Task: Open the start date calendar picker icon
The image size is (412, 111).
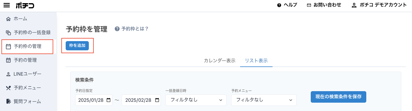Action: (108, 100)
